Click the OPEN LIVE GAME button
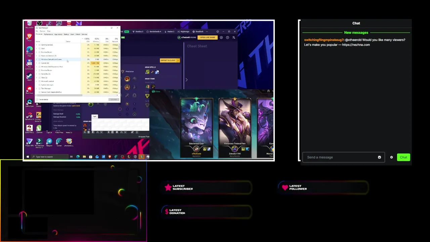The image size is (430, 242). [x=208, y=37]
